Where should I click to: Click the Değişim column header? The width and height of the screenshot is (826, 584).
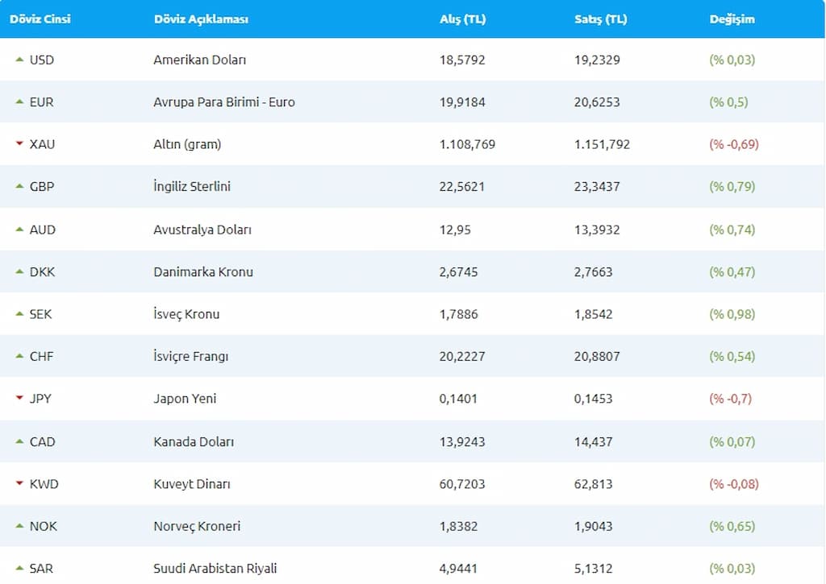(732, 19)
